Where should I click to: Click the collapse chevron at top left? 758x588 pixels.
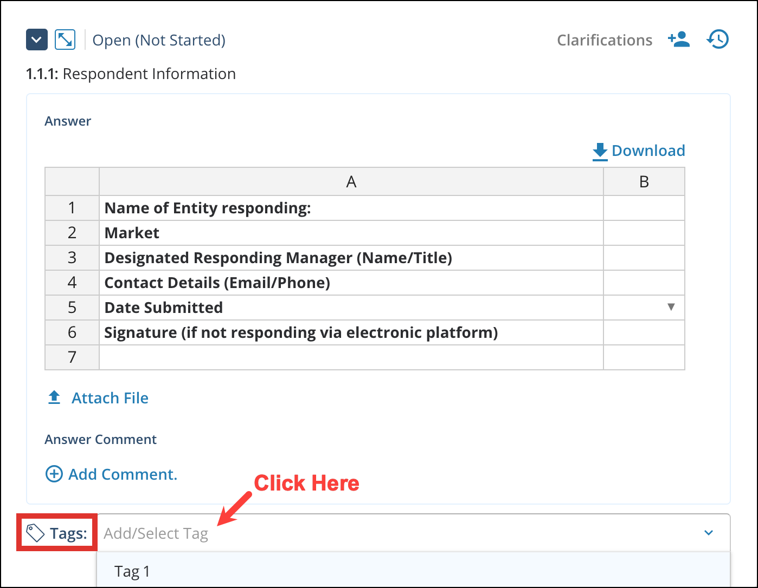[36, 40]
